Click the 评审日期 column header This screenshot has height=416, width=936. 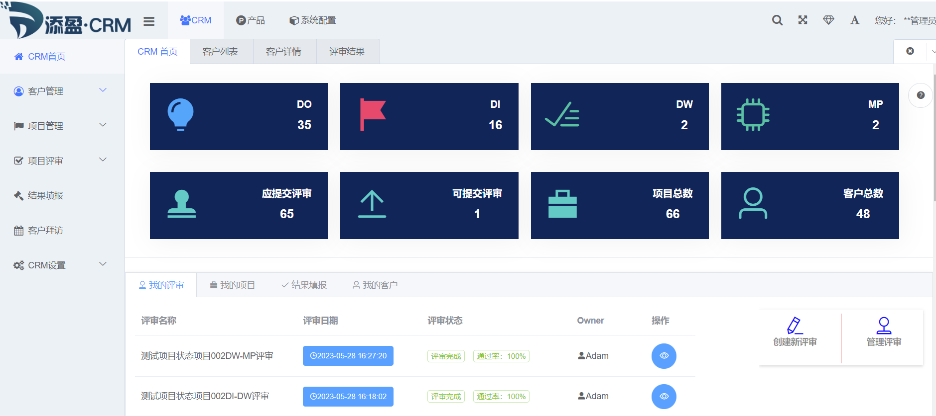pos(320,321)
